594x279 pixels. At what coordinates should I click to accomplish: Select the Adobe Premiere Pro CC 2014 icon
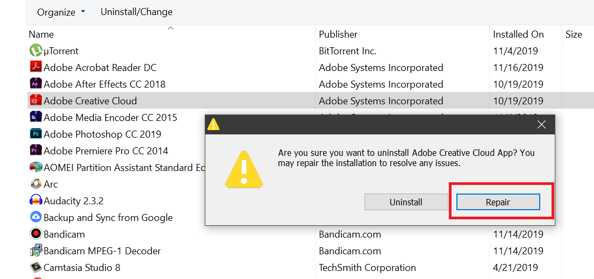click(x=35, y=151)
